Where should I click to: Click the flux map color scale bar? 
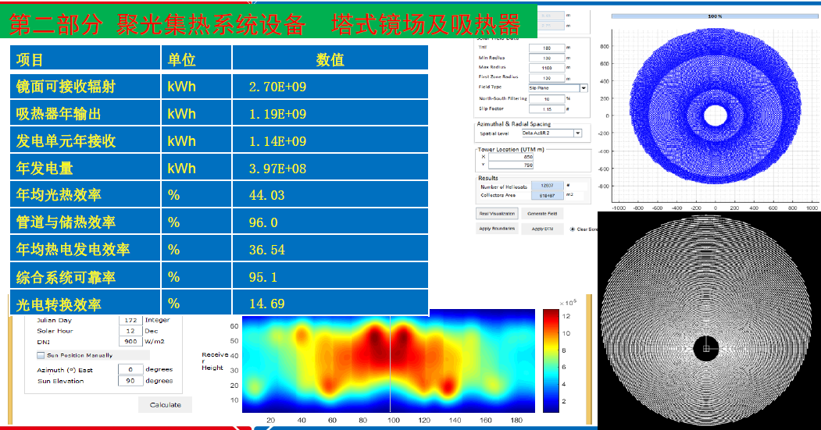(x=551, y=361)
